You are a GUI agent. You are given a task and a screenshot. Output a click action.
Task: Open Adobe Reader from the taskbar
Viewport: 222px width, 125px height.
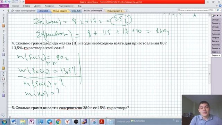102,122
